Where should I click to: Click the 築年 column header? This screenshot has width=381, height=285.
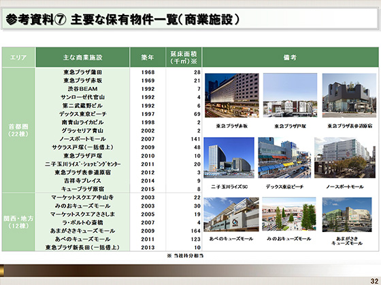pyautogui.click(x=148, y=58)
